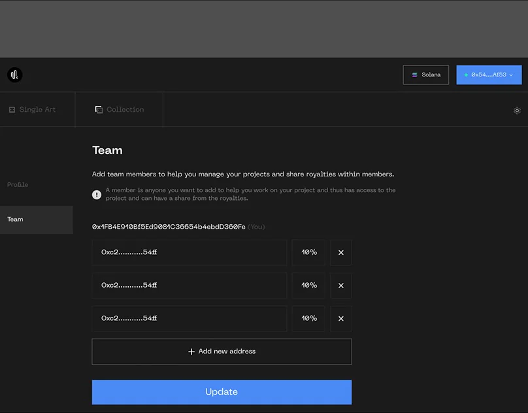Screen dimensions: 528x413
Task: Change the third row's 10% share
Action: tap(308, 318)
